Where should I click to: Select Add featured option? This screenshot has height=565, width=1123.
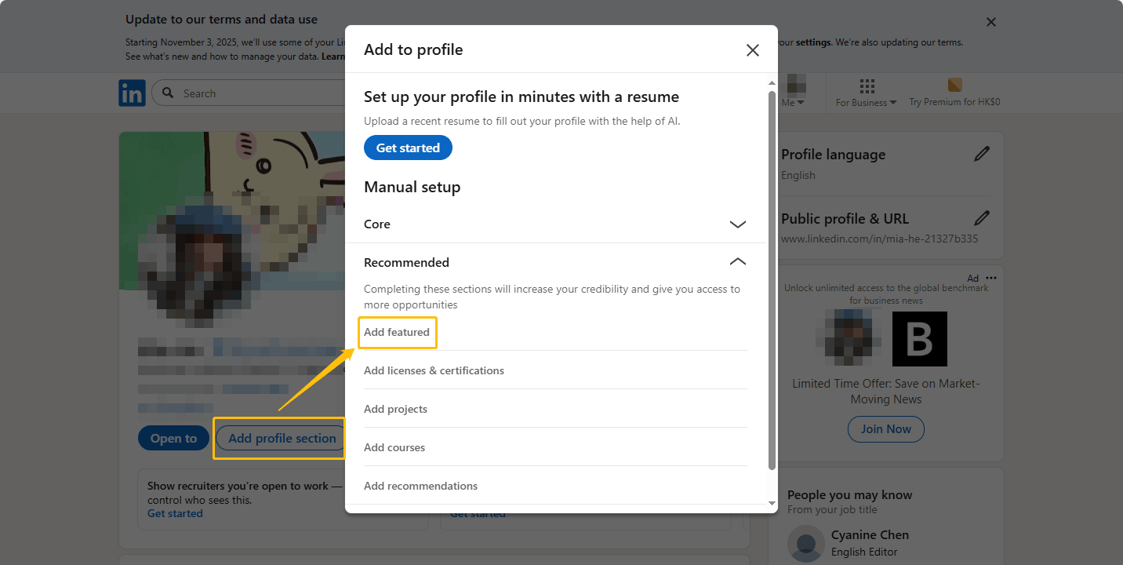pyautogui.click(x=397, y=332)
